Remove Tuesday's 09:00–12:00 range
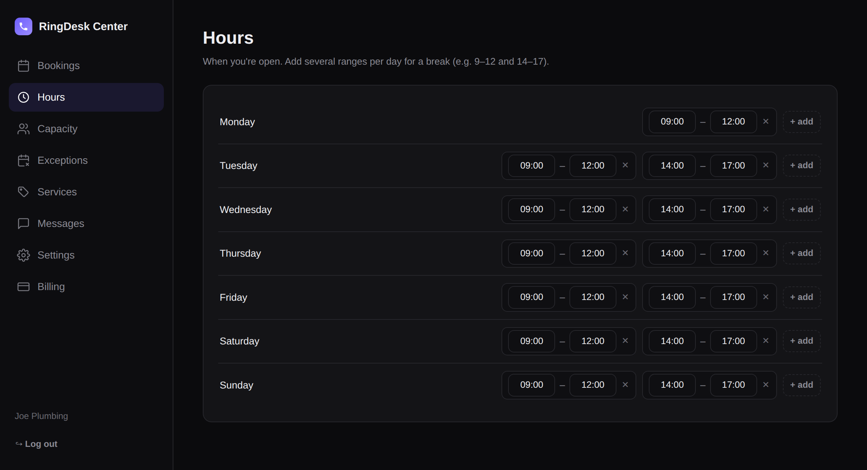Image resolution: width=867 pixels, height=470 pixels. (x=625, y=165)
